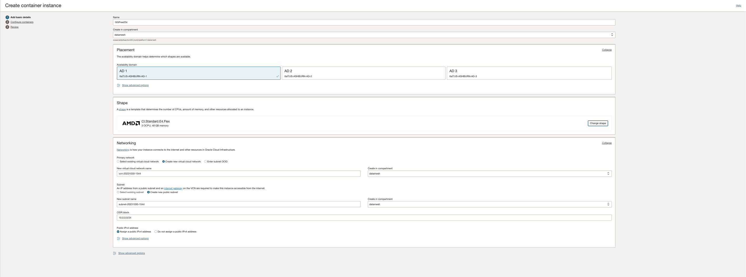This screenshot has width=746, height=277.
Task: Choose Select existing subnet
Action: tap(118, 192)
